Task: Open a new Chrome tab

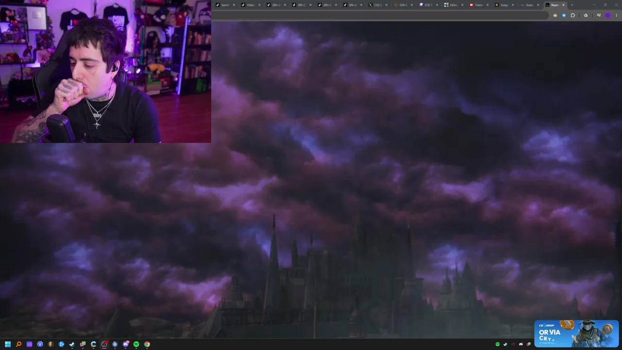Action: tap(572, 5)
